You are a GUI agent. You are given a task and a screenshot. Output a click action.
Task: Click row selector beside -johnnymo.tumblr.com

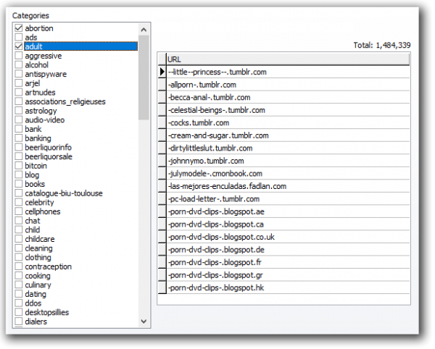click(x=162, y=161)
